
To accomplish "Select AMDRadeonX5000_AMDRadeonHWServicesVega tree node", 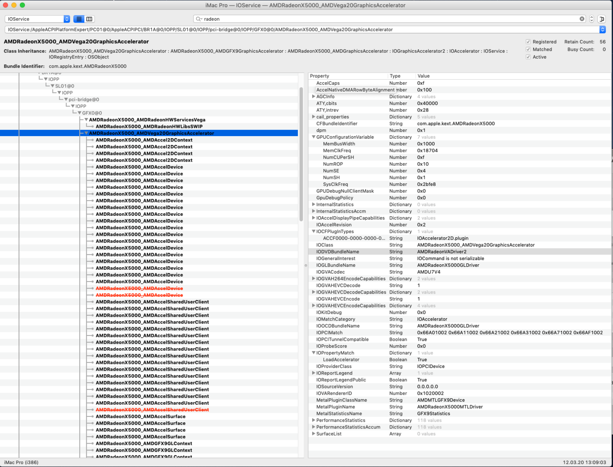I will [147, 120].
